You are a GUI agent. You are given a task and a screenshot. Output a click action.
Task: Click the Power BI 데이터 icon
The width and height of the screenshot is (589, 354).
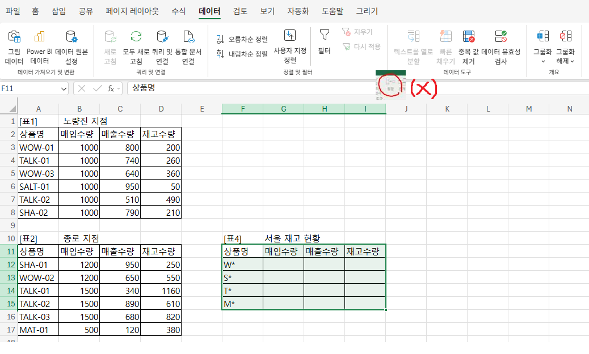39,37
